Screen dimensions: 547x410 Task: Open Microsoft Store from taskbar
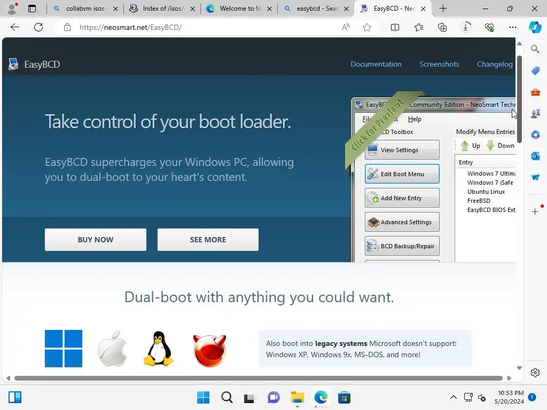(344, 397)
